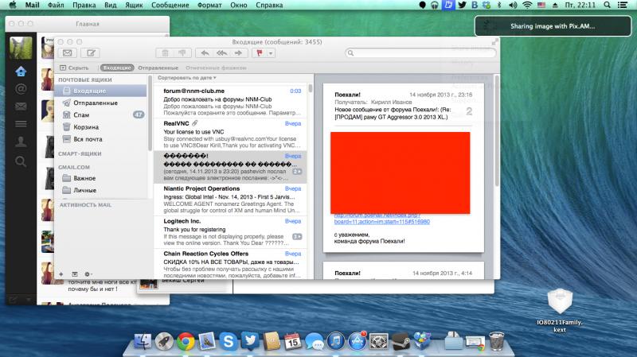Forward the message with right arrow icon
Image resolution: width=637 pixels, height=357 pixels.
point(238,53)
